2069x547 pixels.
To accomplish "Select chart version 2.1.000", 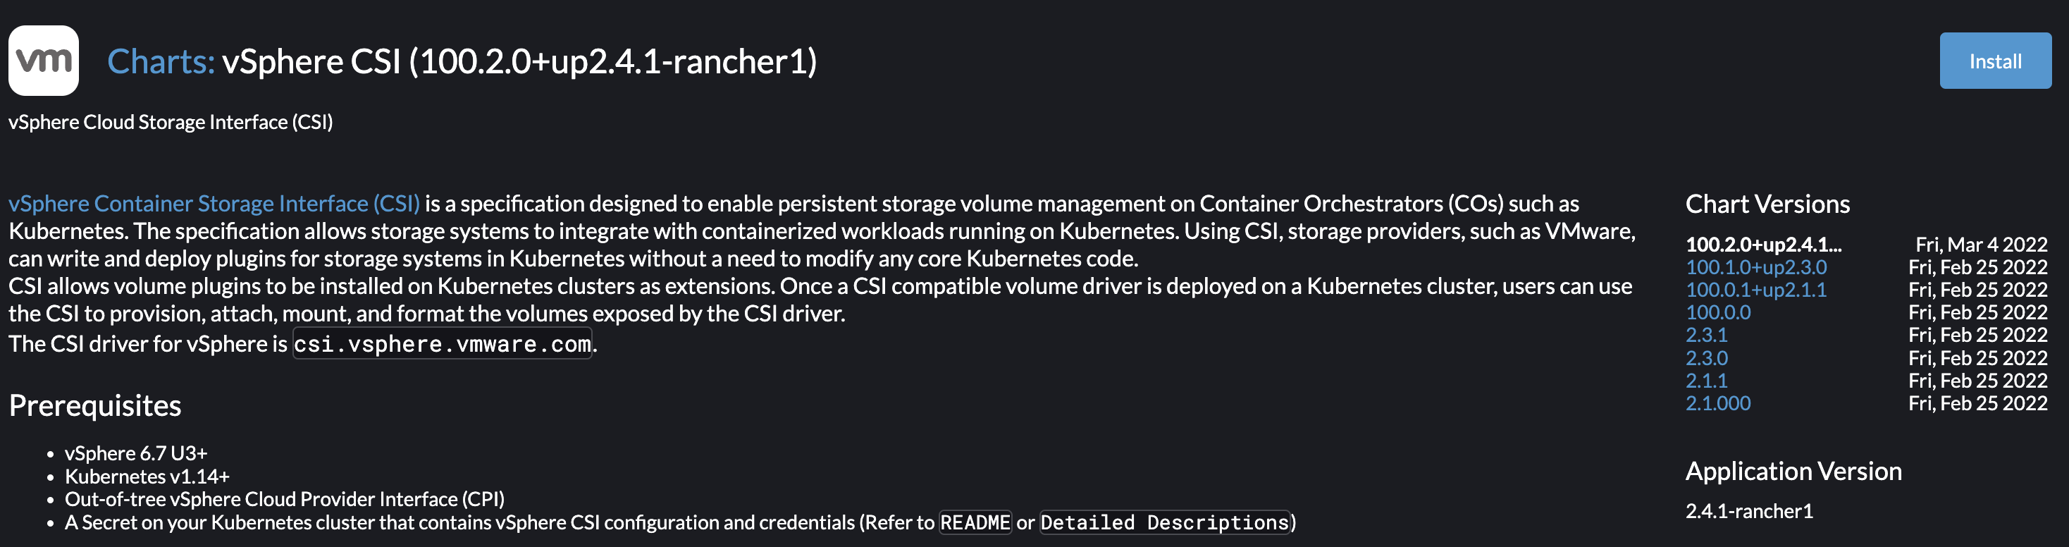I will tap(1717, 403).
